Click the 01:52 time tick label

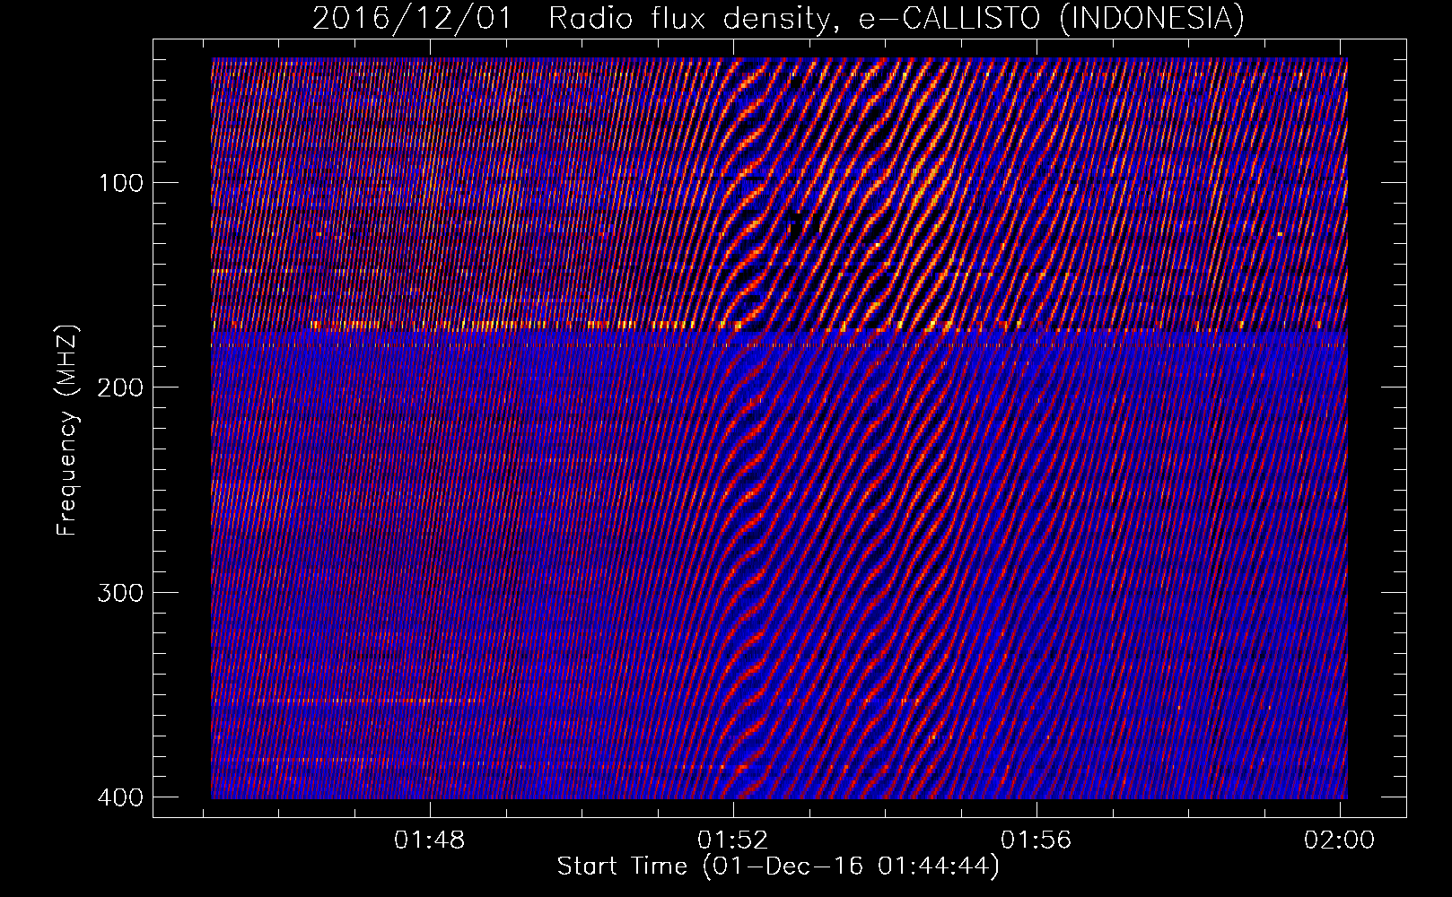coord(733,840)
